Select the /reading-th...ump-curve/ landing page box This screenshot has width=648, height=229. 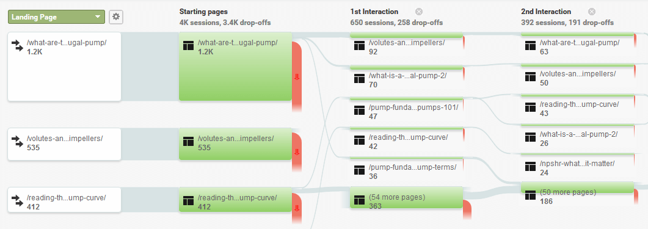pos(65,200)
